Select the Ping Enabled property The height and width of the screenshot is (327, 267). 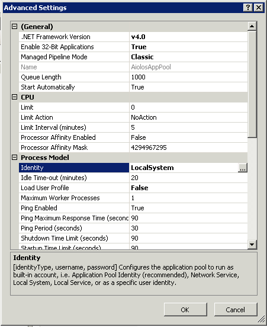(x=74, y=208)
